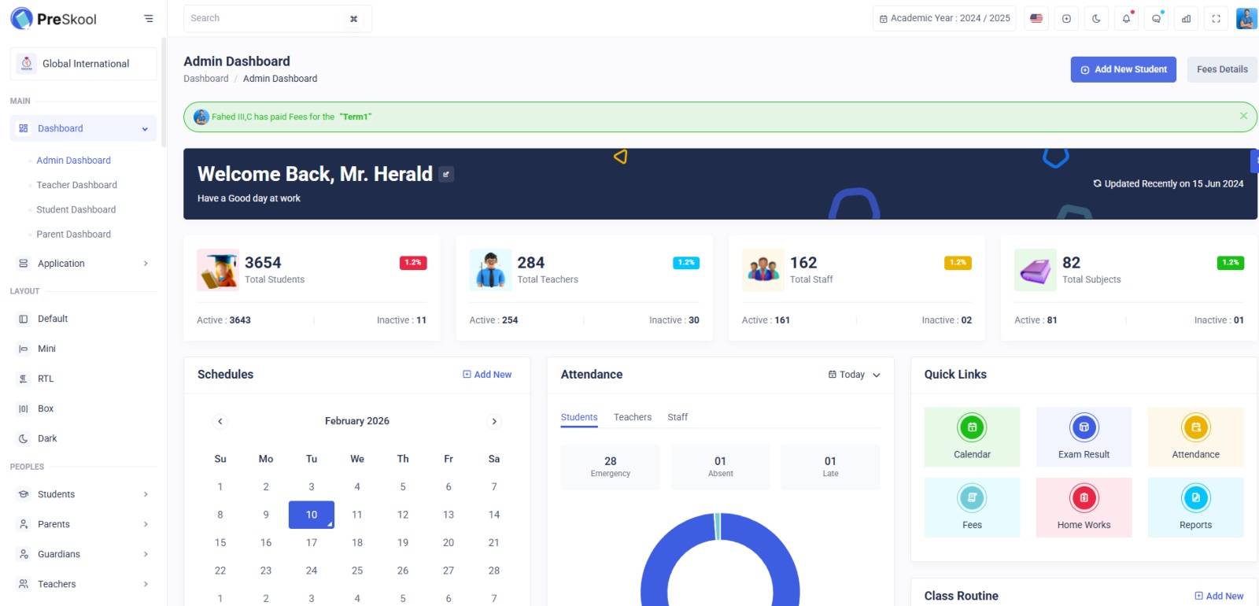
Task: Click Add New in Schedules panel
Action: pyautogui.click(x=487, y=375)
